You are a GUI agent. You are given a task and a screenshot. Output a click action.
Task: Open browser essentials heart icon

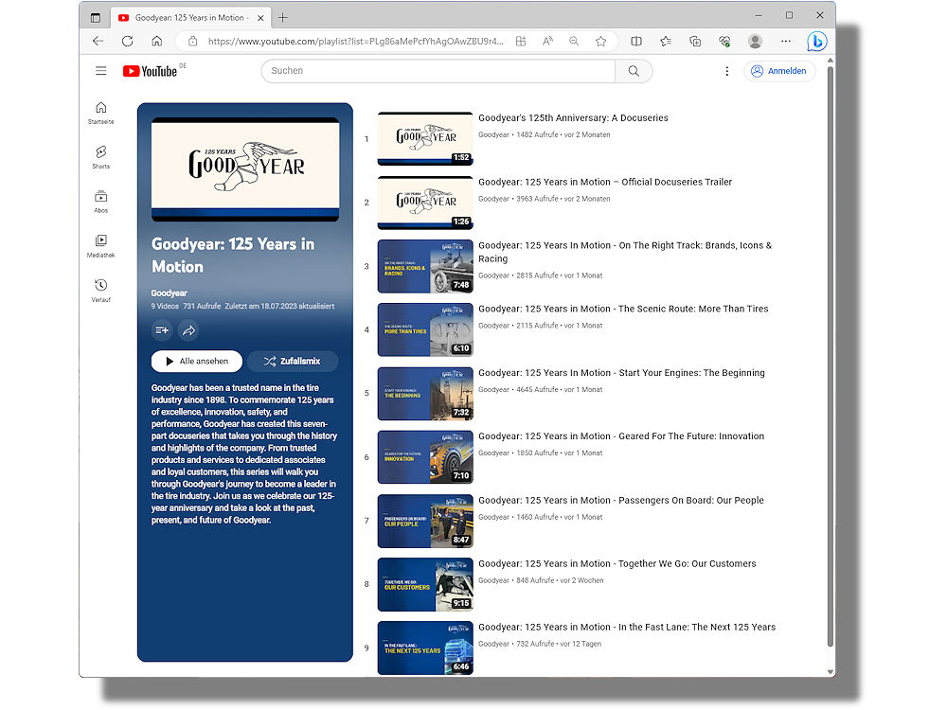(724, 41)
